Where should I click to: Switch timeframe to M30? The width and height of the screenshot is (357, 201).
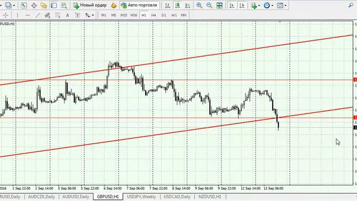click(134, 15)
